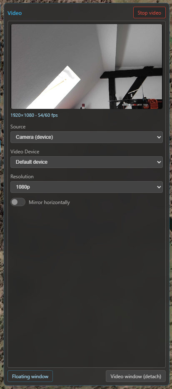Click the Mirror horizontally label text

pyautogui.click(x=49, y=202)
